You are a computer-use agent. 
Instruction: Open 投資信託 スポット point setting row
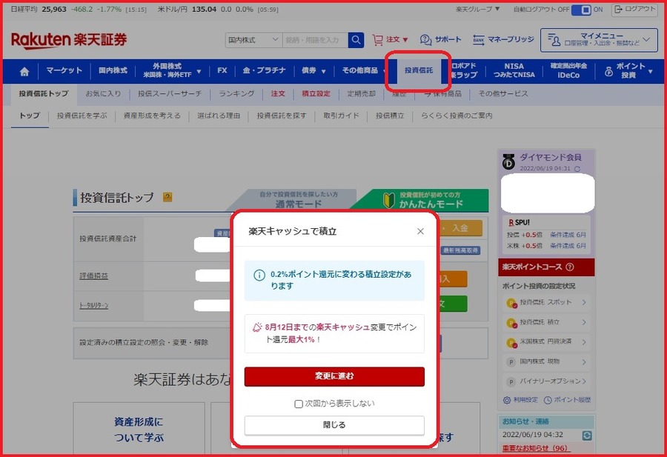(x=546, y=302)
